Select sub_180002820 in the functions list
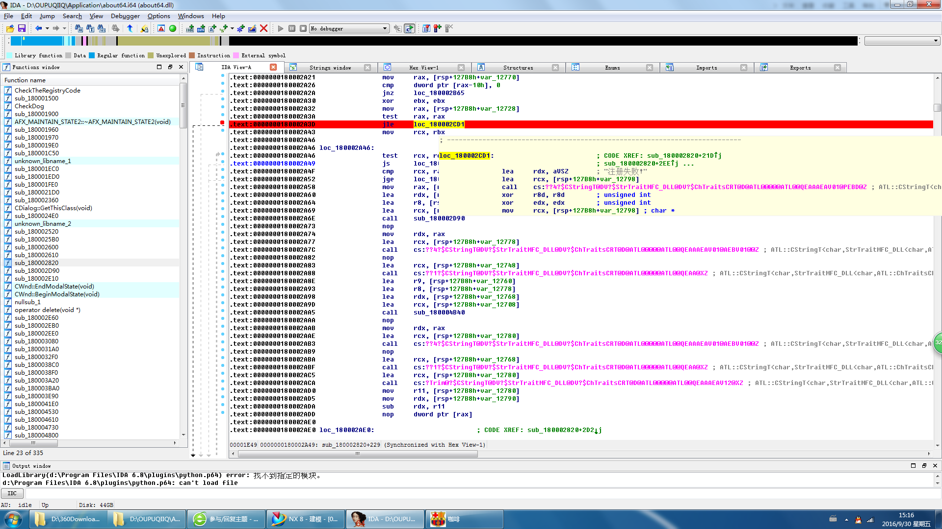 click(x=36, y=263)
